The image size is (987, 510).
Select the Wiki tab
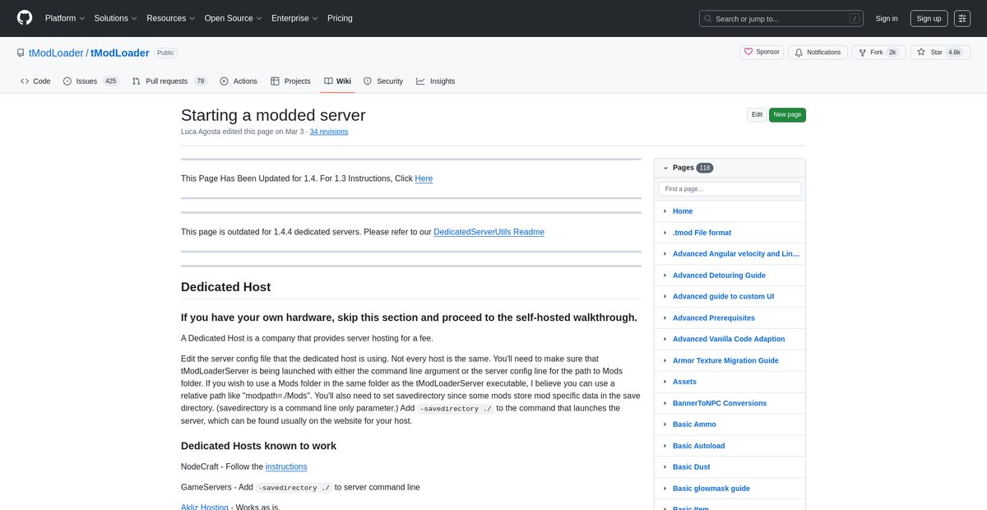337,81
